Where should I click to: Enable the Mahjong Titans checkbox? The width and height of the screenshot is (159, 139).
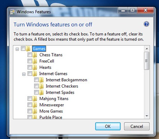coord(30,99)
